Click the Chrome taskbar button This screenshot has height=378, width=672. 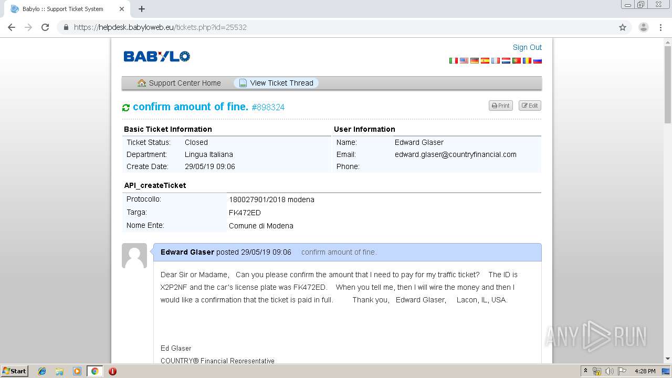click(94, 371)
